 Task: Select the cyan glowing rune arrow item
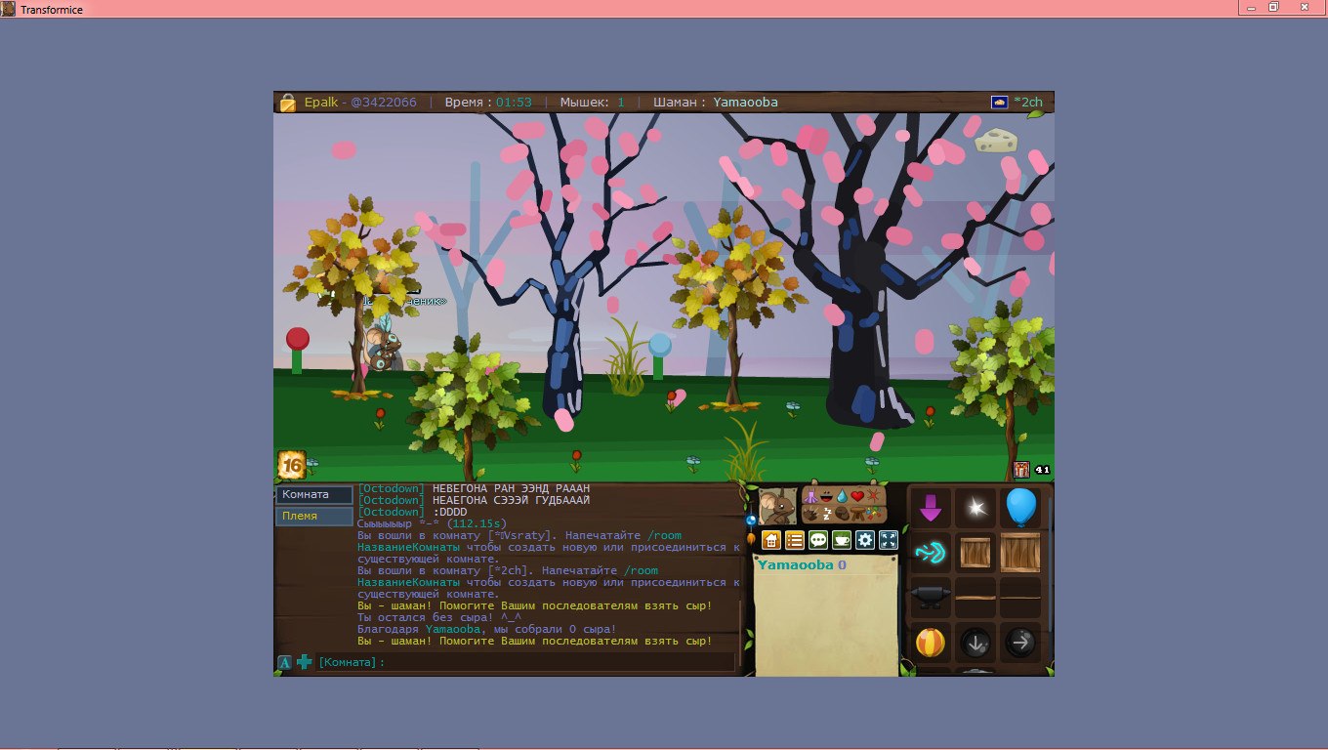click(931, 553)
